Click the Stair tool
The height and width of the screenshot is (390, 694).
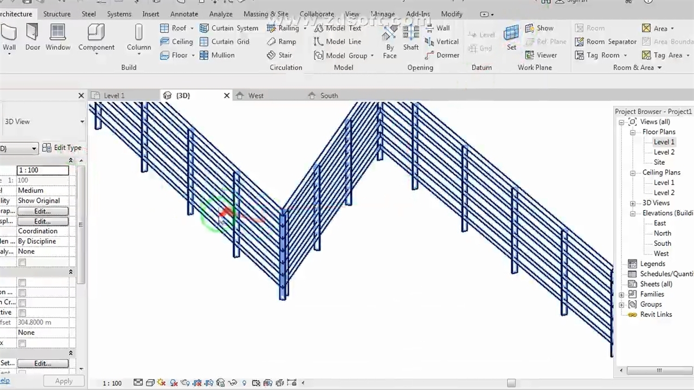[279, 55]
